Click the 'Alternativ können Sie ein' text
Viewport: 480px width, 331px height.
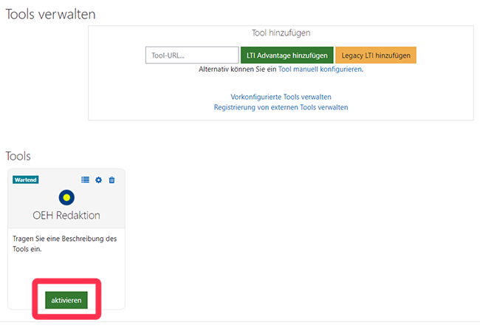[238, 69]
